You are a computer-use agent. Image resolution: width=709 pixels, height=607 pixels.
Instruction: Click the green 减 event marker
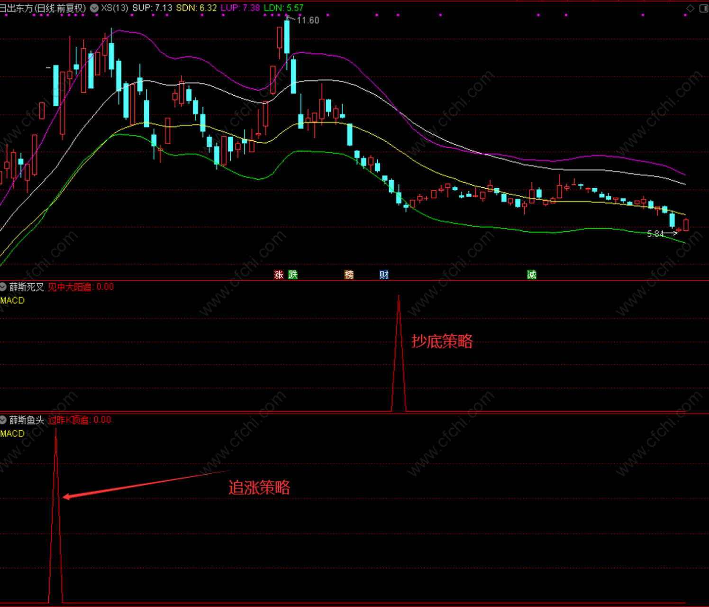point(532,275)
